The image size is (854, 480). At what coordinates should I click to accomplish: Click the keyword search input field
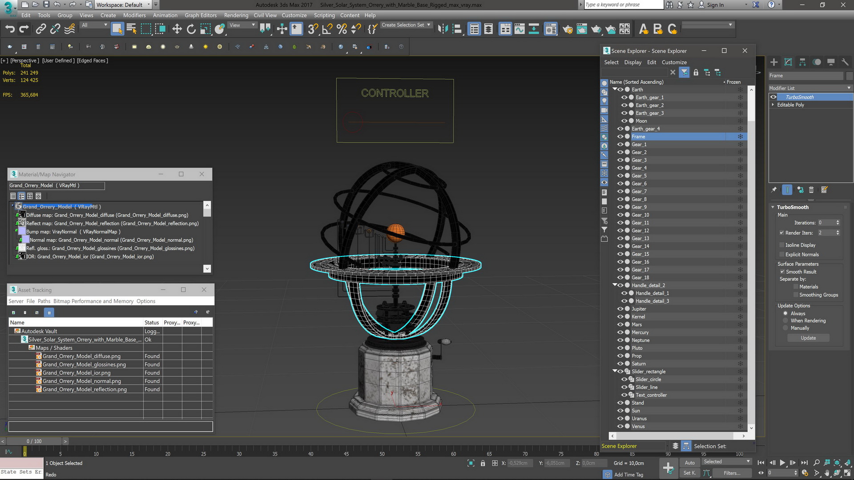click(x=623, y=5)
